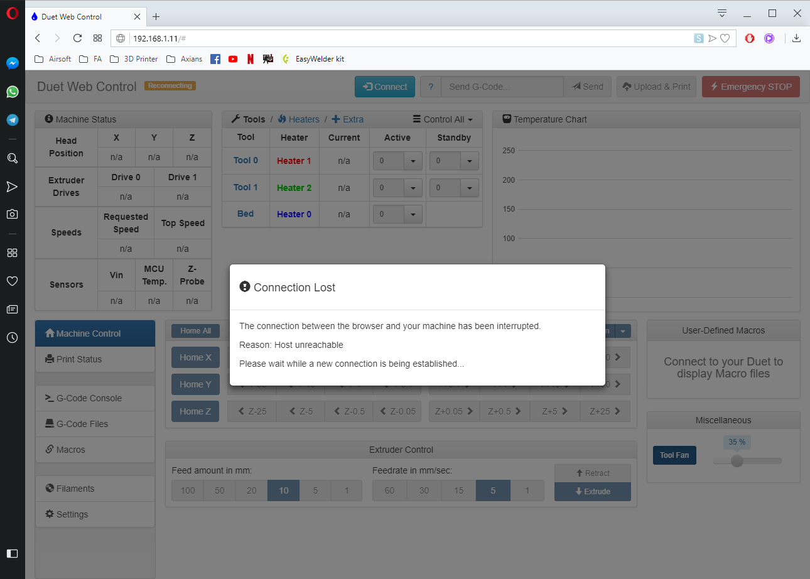Open Facebook Messenger from the Opera sidebar
The image size is (810, 579).
tap(13, 62)
